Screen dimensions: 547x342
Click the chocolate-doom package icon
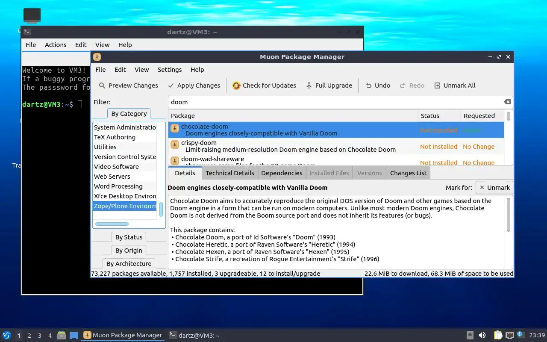[x=175, y=128]
